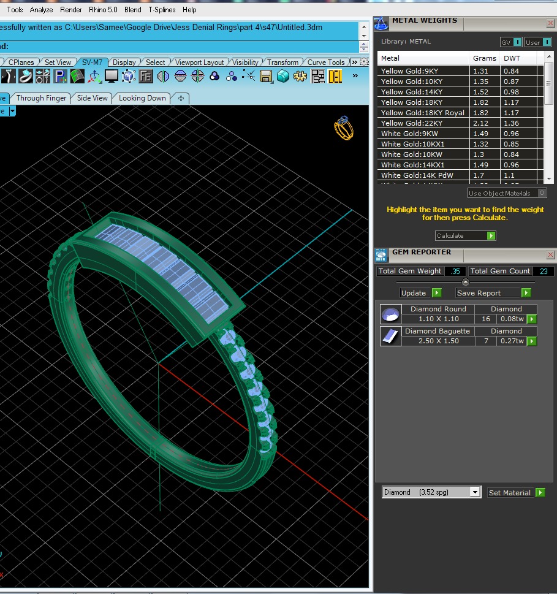Open the Diamond material dropdown
This screenshot has width=557, height=594.
[x=475, y=492]
